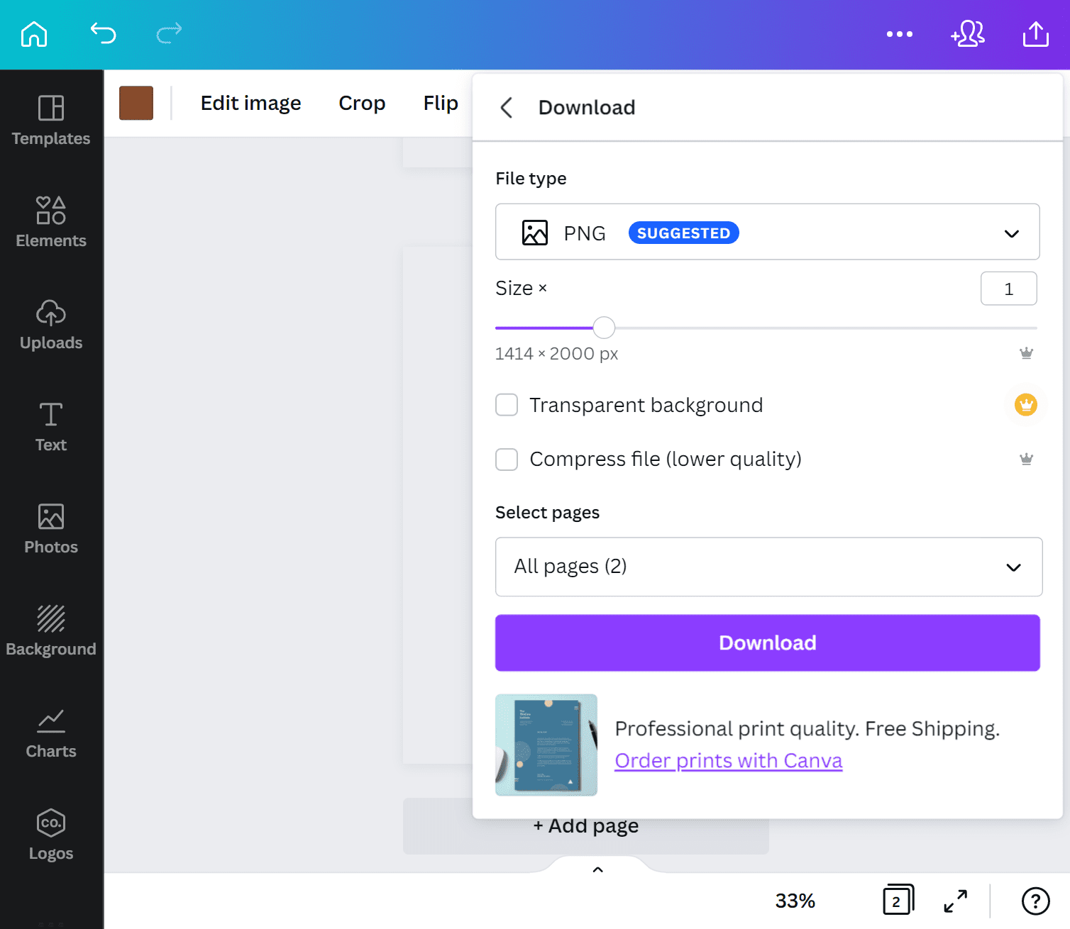The image size is (1070, 929).
Task: Open the Flip option
Action: 441,104
